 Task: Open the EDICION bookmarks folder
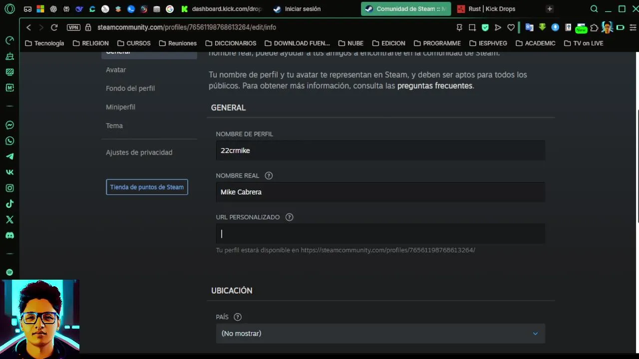[388, 43]
